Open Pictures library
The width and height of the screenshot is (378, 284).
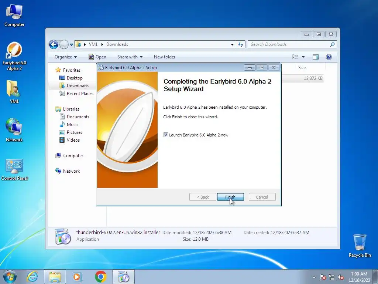[75, 132]
